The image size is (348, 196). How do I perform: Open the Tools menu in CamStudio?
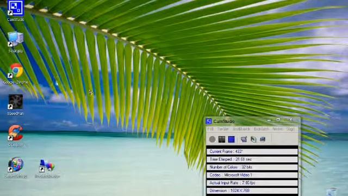click(x=261, y=129)
